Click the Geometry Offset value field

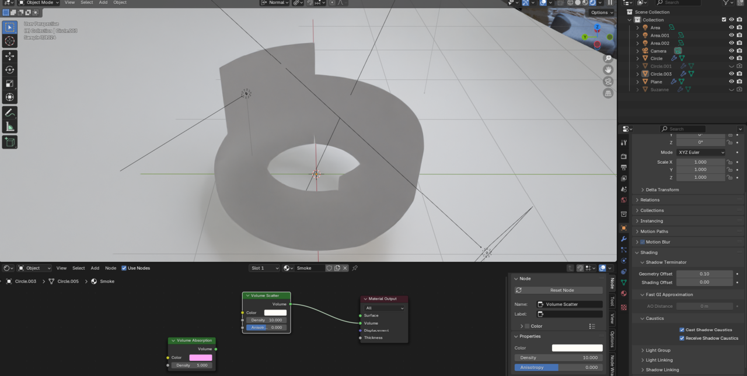704,274
